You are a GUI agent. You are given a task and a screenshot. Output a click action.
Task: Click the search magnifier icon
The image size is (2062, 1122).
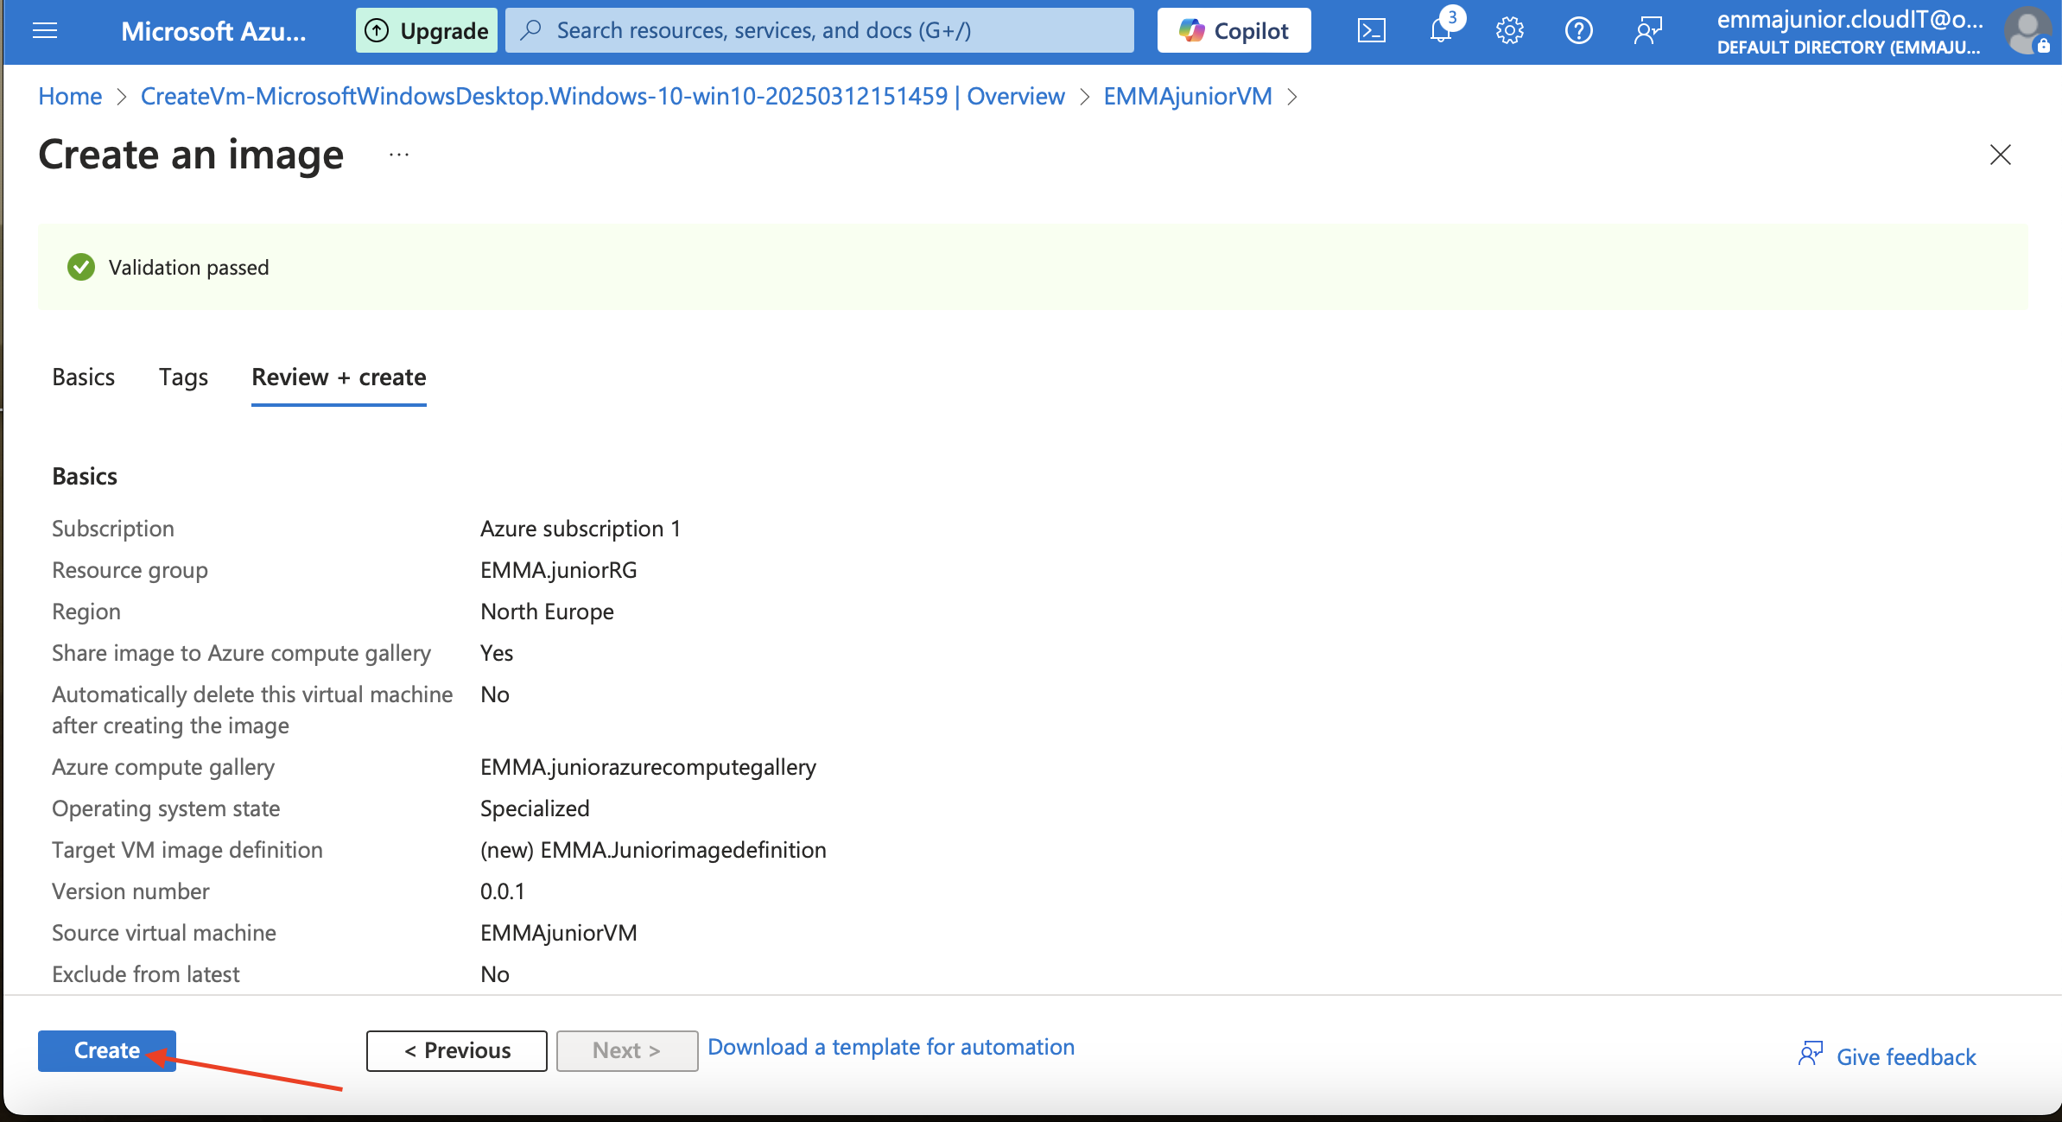(x=531, y=31)
